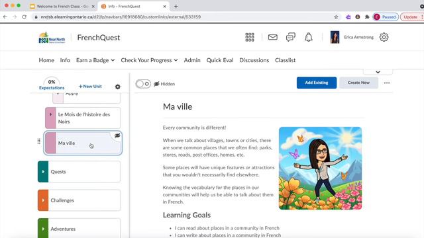Open Classlist in navbar
The image size is (424, 238).
click(285, 60)
